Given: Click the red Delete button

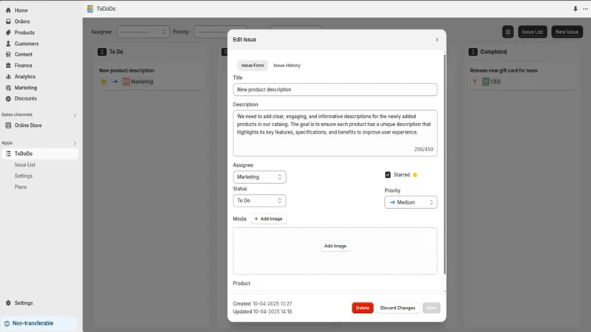Looking at the screenshot, I should [x=363, y=308].
